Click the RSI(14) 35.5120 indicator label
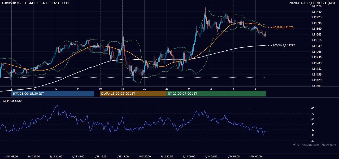The width and height of the screenshot is (339, 159). click(12, 101)
